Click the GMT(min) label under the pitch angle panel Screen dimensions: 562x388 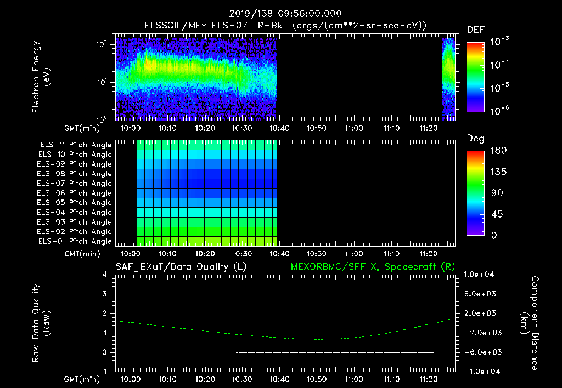coord(82,254)
